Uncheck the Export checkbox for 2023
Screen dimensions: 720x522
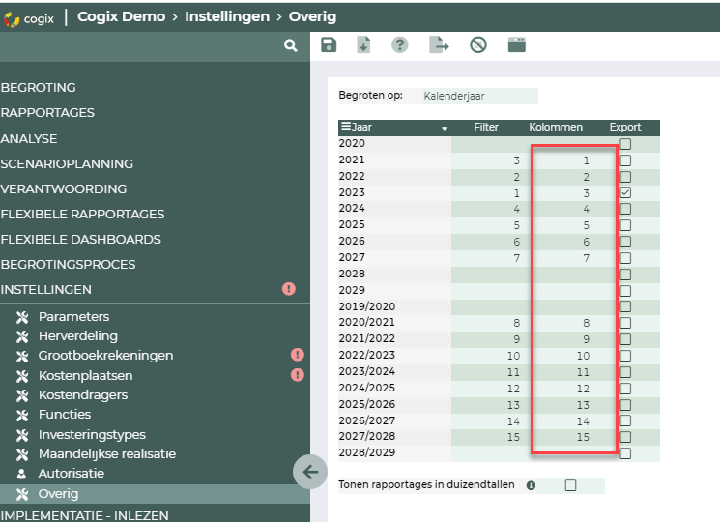625,192
